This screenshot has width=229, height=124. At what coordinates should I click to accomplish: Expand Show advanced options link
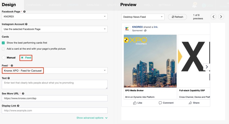click(x=92, y=118)
